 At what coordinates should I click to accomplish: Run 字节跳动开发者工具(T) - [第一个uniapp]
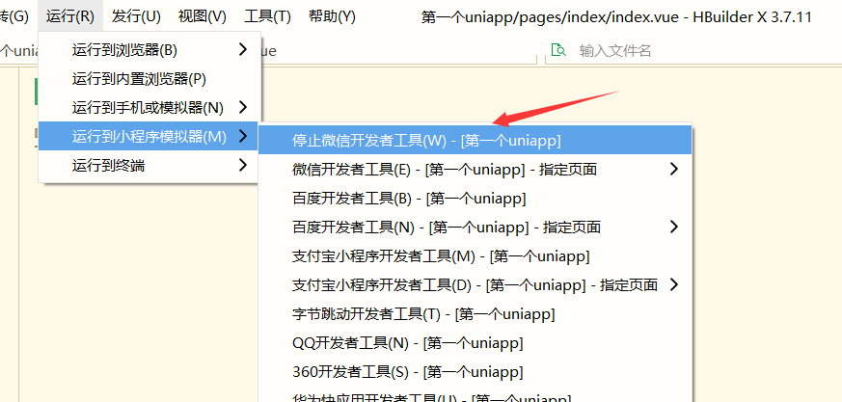tap(475, 314)
